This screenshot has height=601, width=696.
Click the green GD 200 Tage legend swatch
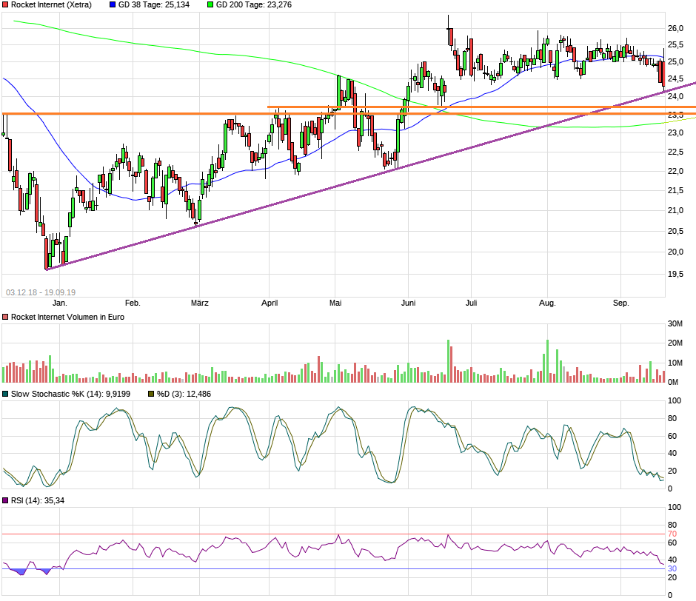[x=210, y=5]
